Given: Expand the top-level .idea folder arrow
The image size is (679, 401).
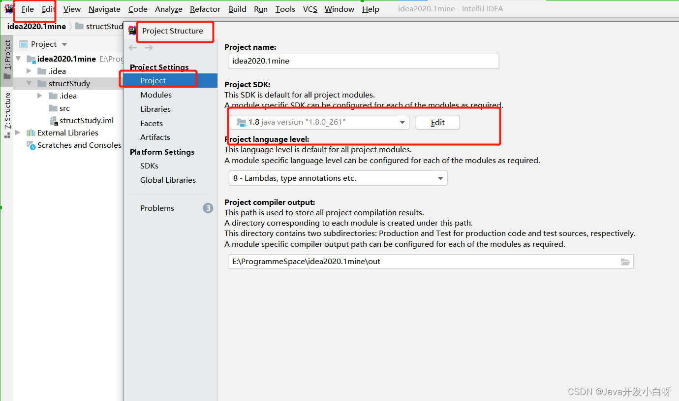Looking at the screenshot, I should [x=29, y=71].
